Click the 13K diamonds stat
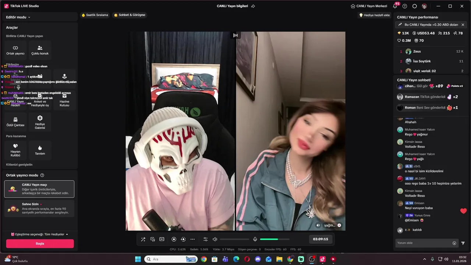The image size is (471, 265). coord(403,33)
